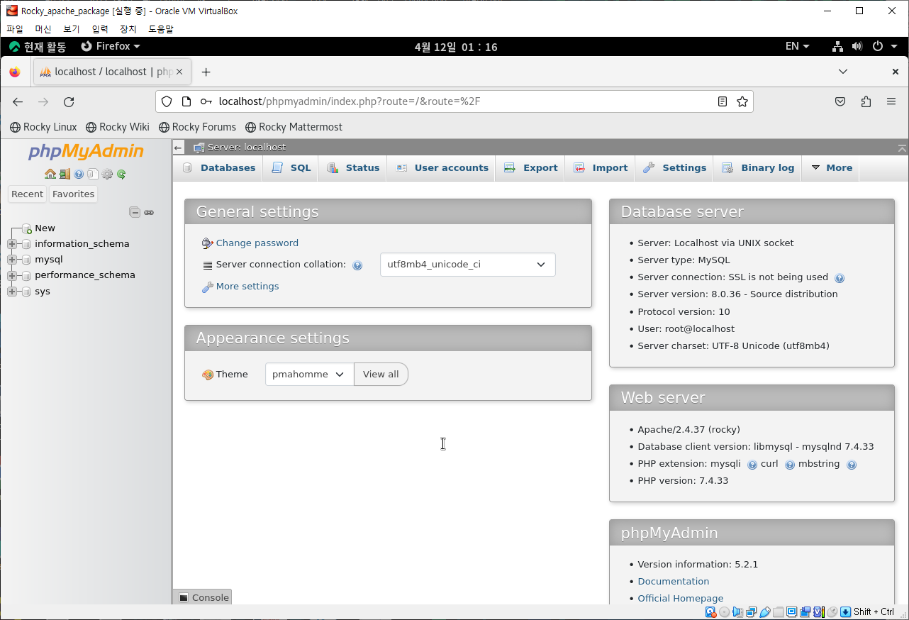
Task: Click the Favorites tables button
Action: (x=74, y=194)
